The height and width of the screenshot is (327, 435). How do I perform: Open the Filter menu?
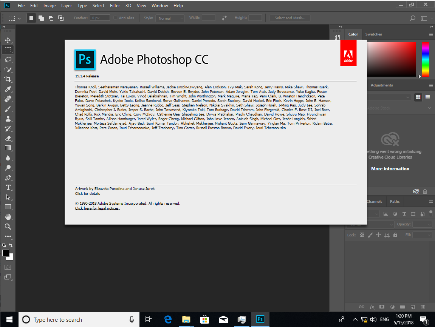coord(115,6)
